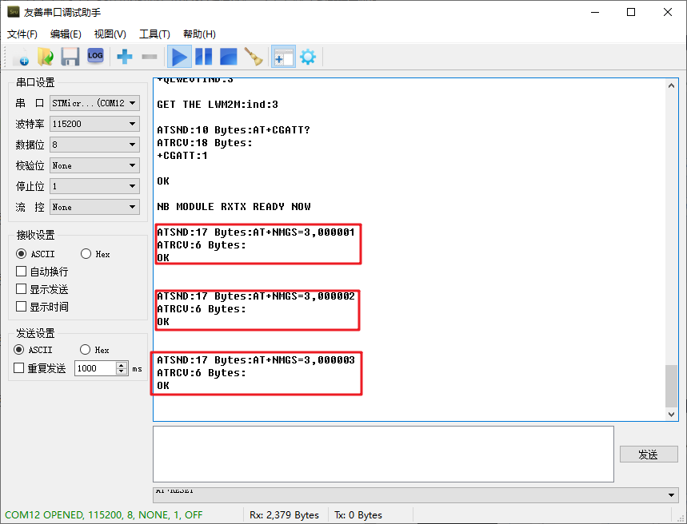
Task: Expand the 校验位 None dropdown
Action: click(94, 165)
